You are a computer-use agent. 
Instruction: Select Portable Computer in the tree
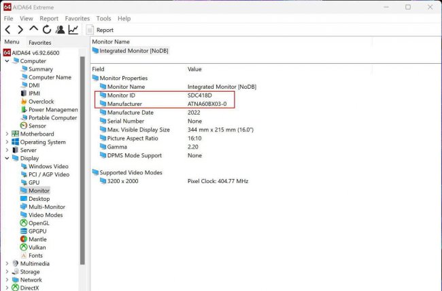pyautogui.click(x=49, y=118)
